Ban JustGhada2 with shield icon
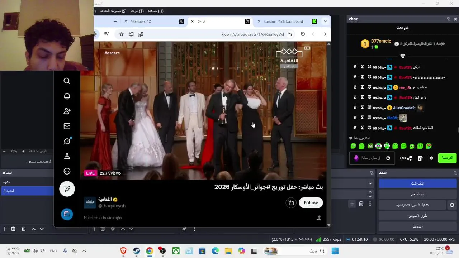Viewport: 459px width, 258px height. [369, 108]
